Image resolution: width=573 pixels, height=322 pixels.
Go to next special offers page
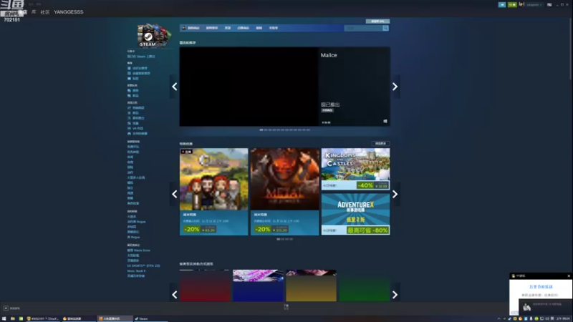395,194
